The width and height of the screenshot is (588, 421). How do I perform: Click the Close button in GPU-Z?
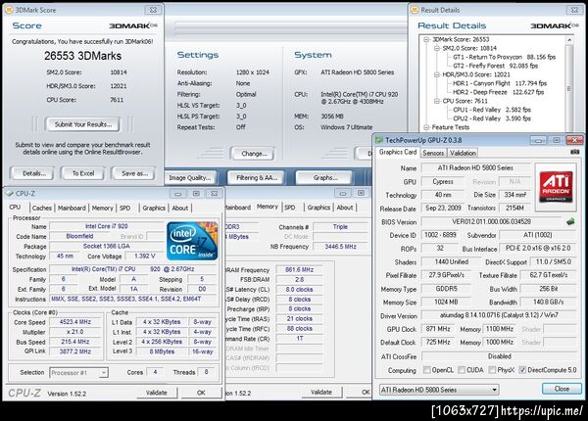pos(562,389)
